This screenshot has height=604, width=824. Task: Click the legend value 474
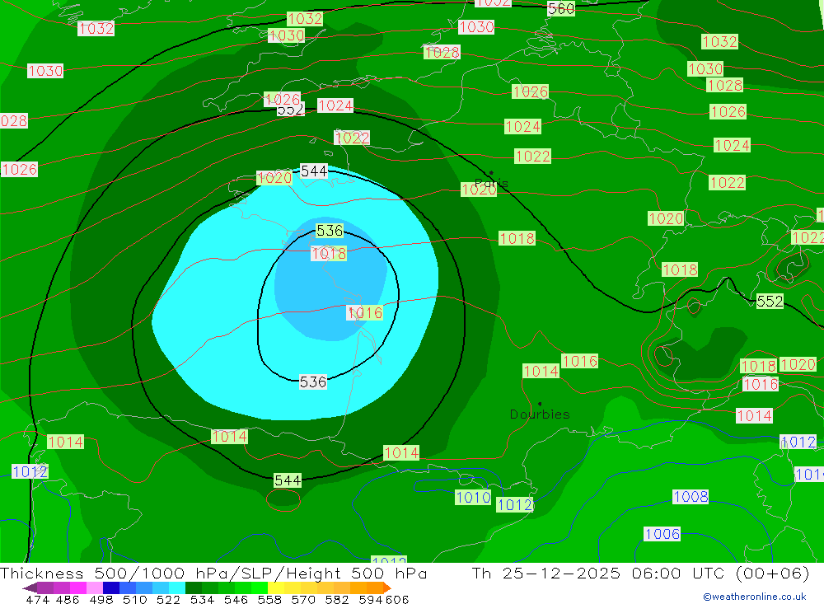click(x=37, y=599)
